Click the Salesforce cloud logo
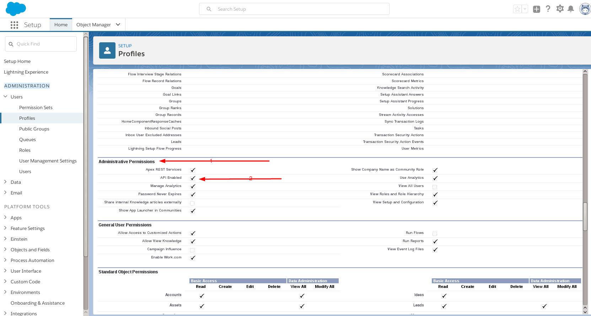Image resolution: width=591 pixels, height=316 pixels. (x=16, y=9)
